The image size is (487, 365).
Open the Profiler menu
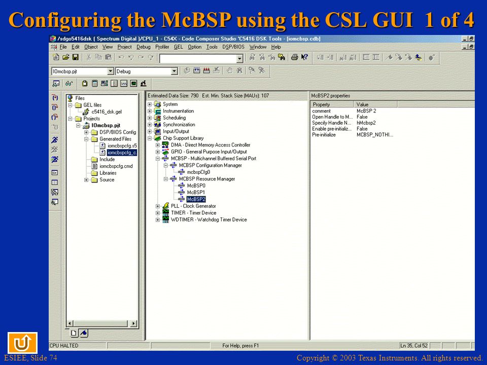[x=162, y=47]
